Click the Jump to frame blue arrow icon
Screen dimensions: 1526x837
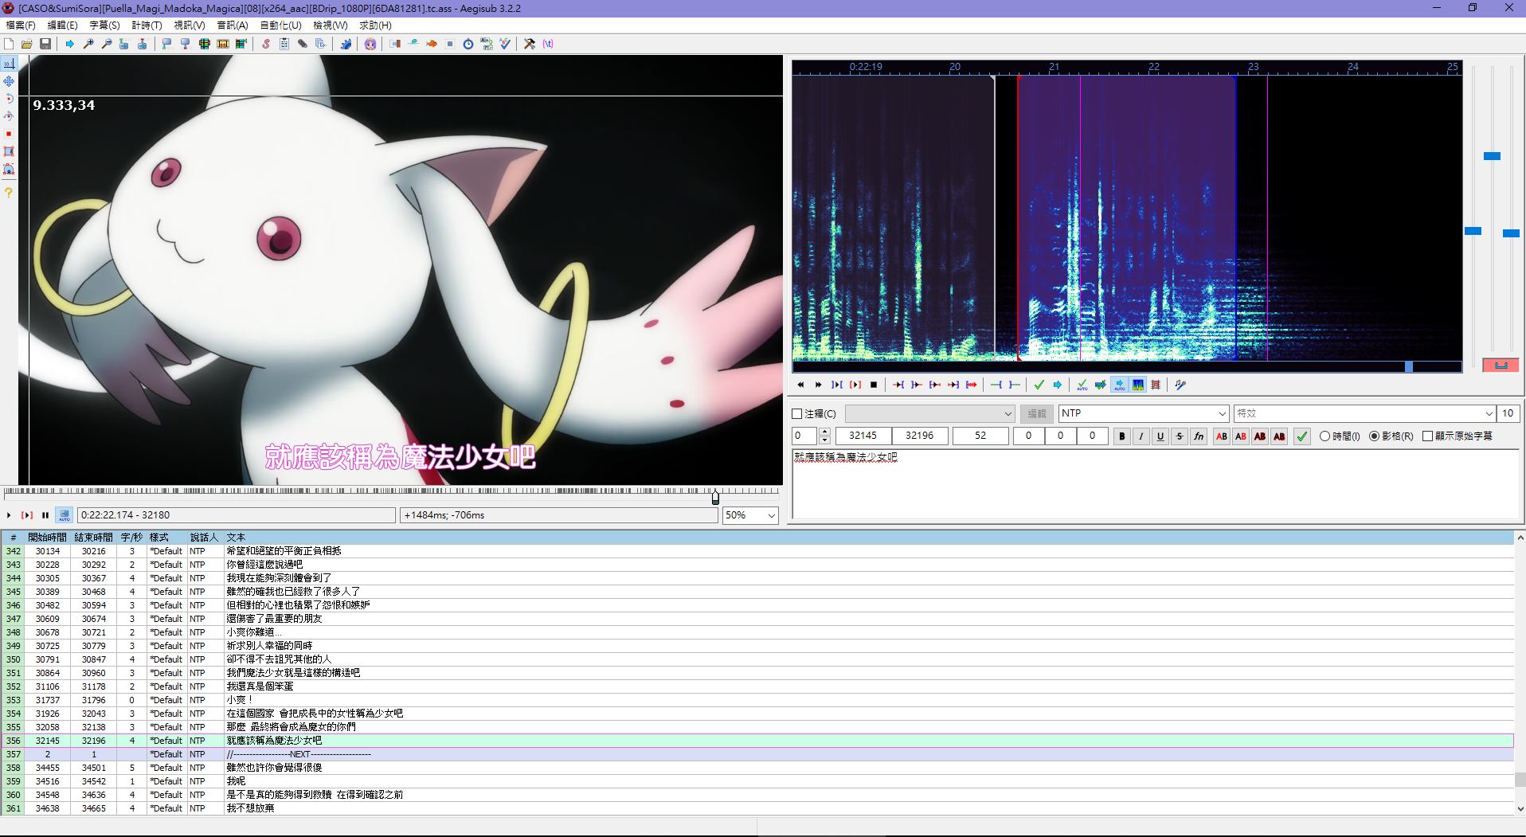(70, 44)
